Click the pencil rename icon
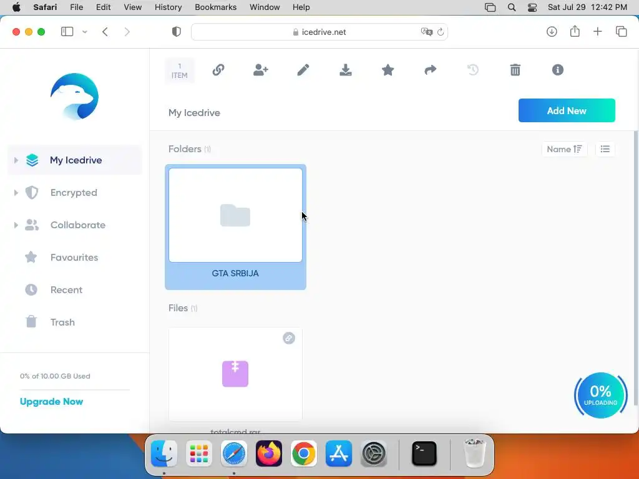Screen dimensions: 639x479 click(303, 70)
